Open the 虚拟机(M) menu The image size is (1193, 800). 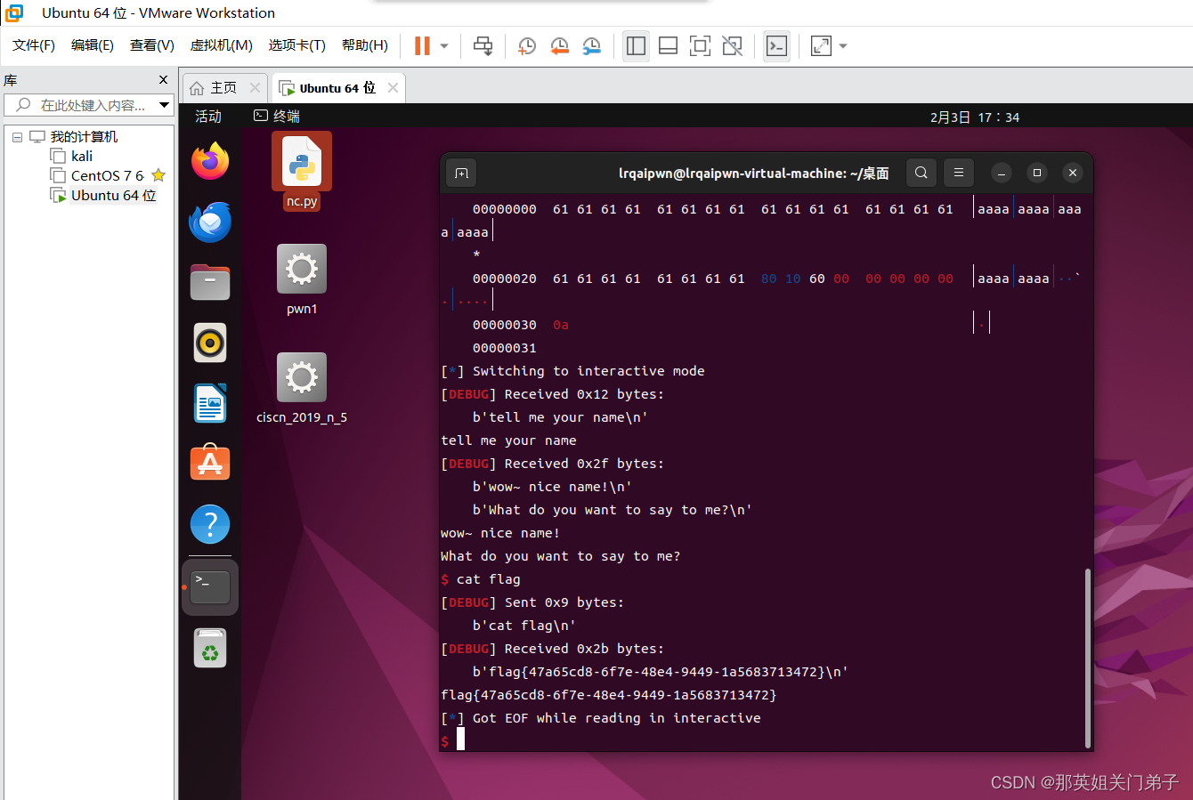(222, 45)
